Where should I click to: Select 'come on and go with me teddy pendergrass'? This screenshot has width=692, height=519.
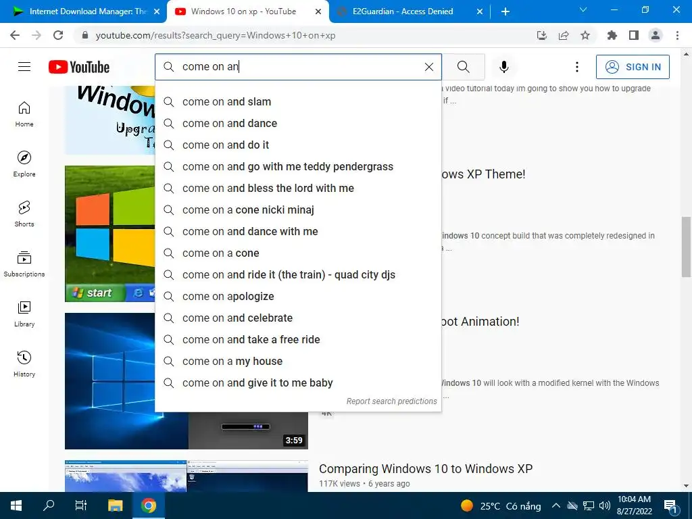(298, 166)
